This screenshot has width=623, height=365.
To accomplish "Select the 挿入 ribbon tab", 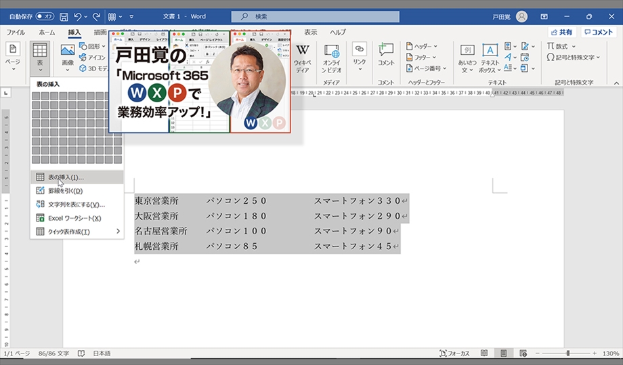I will [x=74, y=33].
